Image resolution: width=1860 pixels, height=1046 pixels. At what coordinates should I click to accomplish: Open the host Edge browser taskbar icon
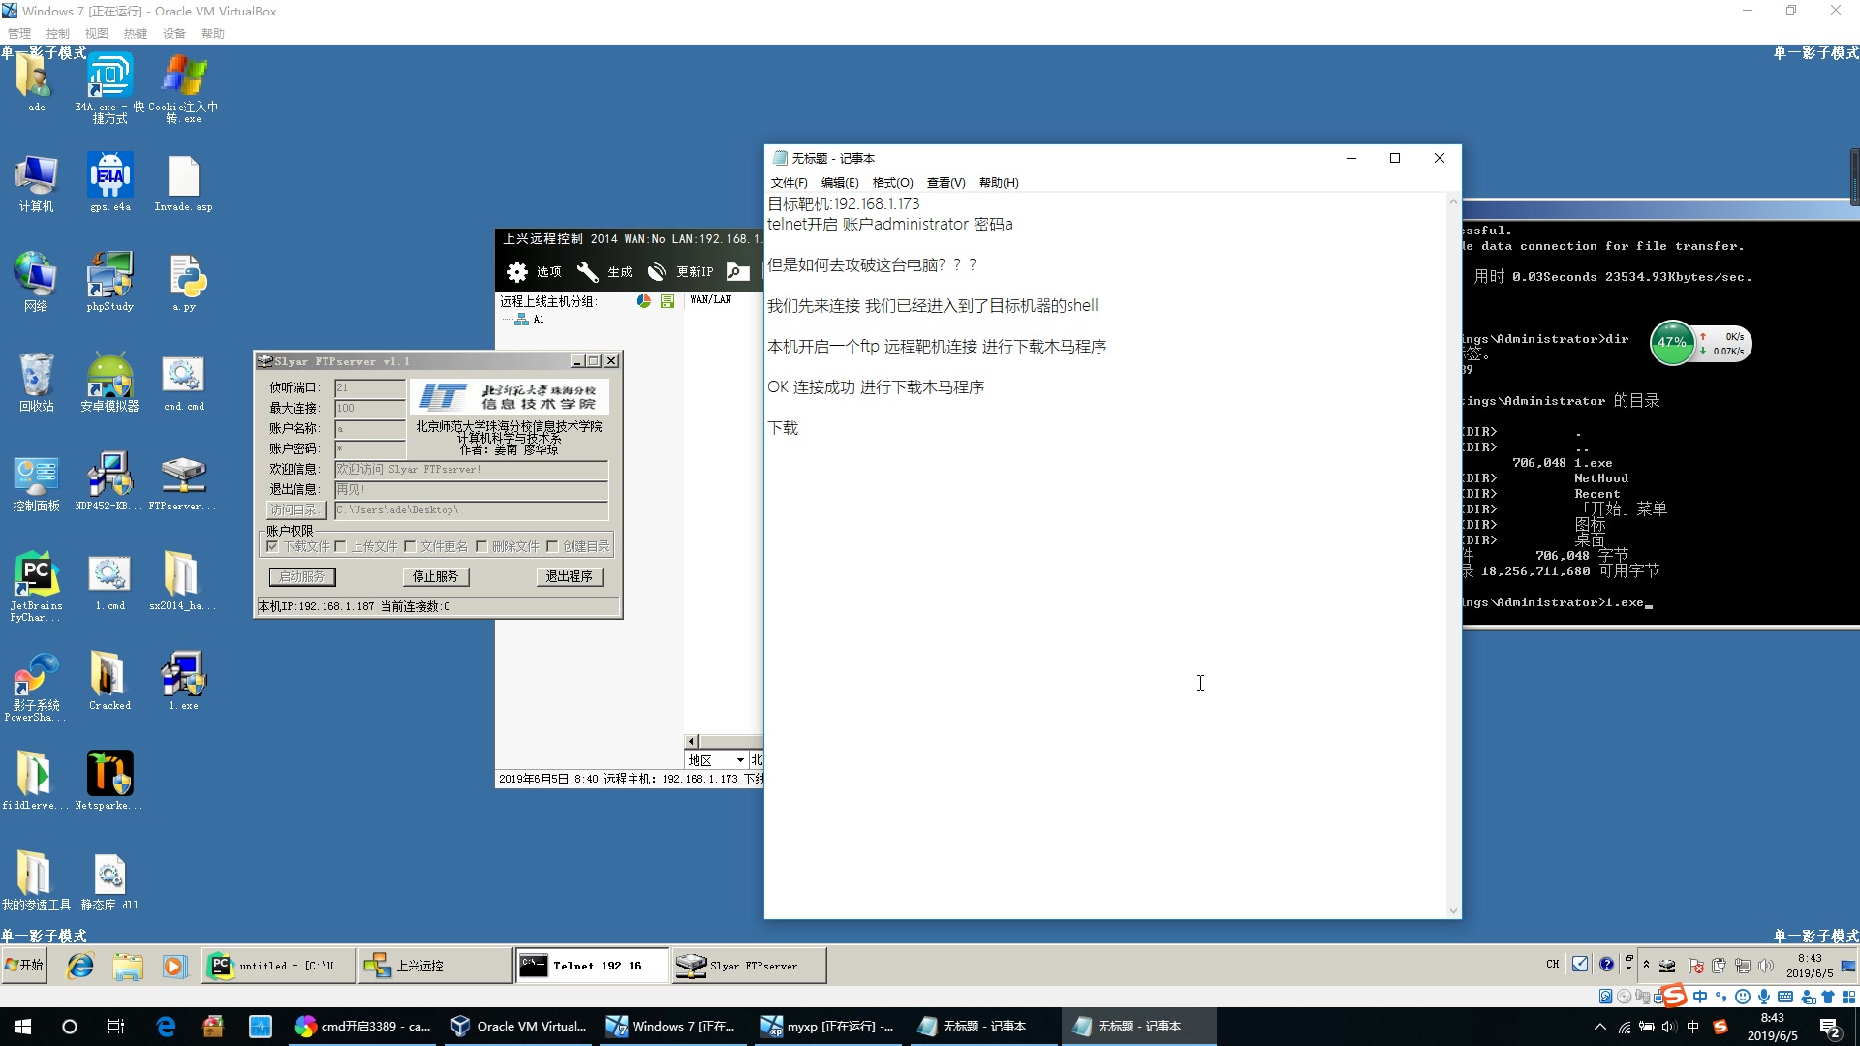[166, 1027]
